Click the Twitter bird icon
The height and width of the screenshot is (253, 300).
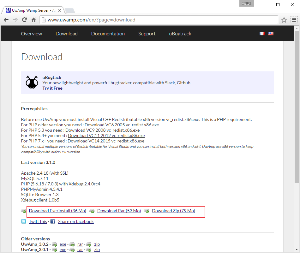point(24,221)
